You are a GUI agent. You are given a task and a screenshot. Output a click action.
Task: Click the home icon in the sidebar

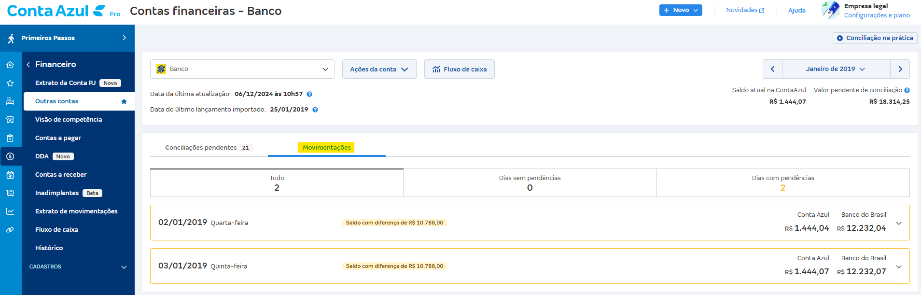click(10, 65)
